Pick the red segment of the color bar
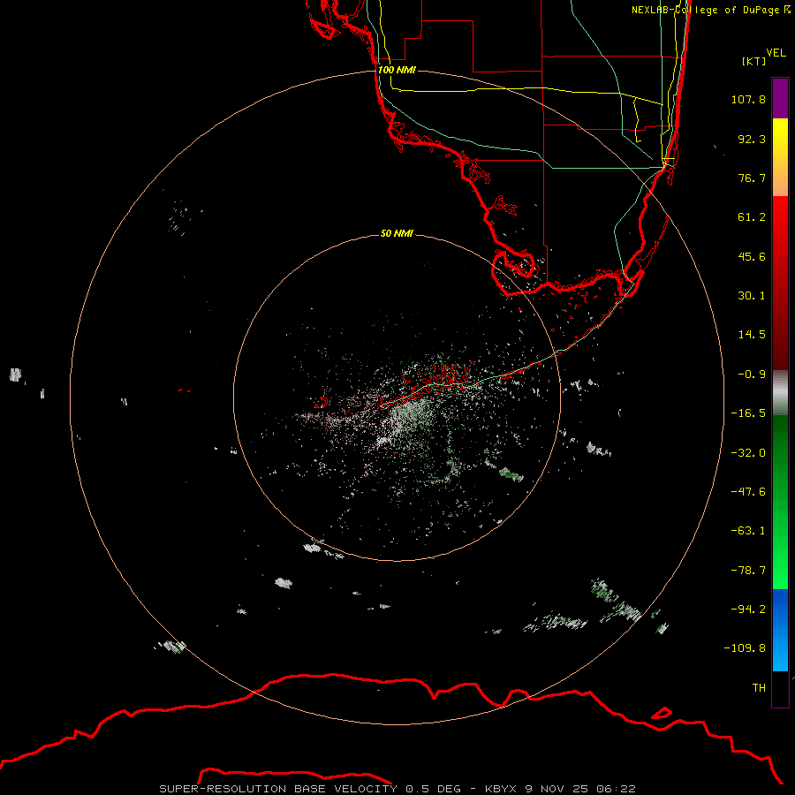795x795 pixels. click(x=780, y=283)
